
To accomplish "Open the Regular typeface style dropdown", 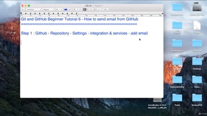I will [49, 9].
